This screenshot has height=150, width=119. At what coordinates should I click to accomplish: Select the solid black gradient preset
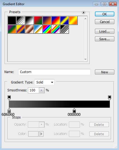pyautogui.click(x=12, y=20)
